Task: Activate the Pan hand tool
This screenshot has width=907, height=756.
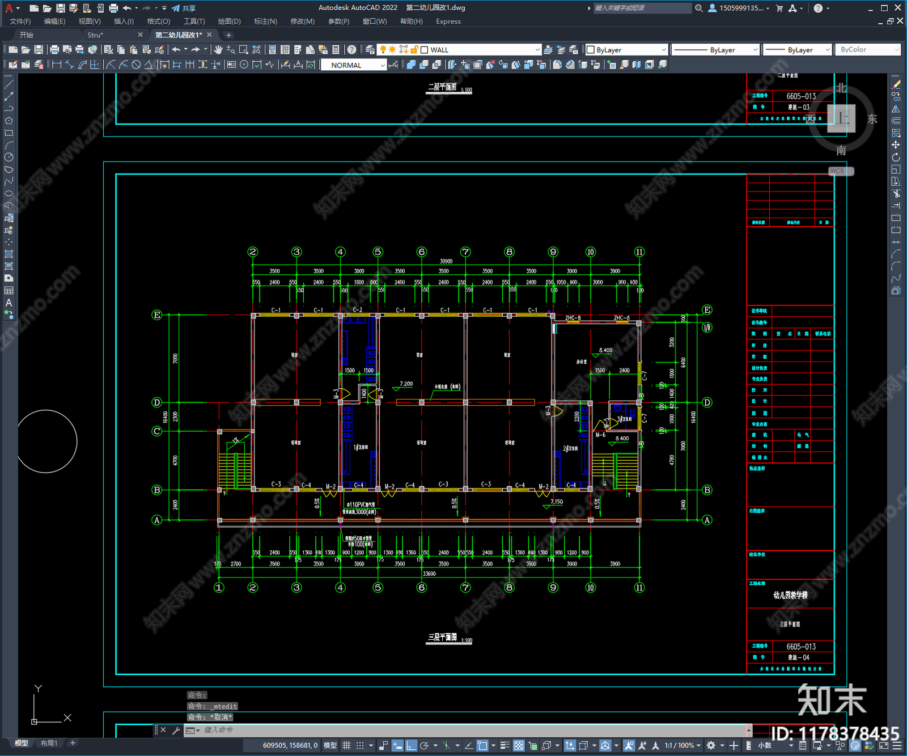Action: [218, 50]
